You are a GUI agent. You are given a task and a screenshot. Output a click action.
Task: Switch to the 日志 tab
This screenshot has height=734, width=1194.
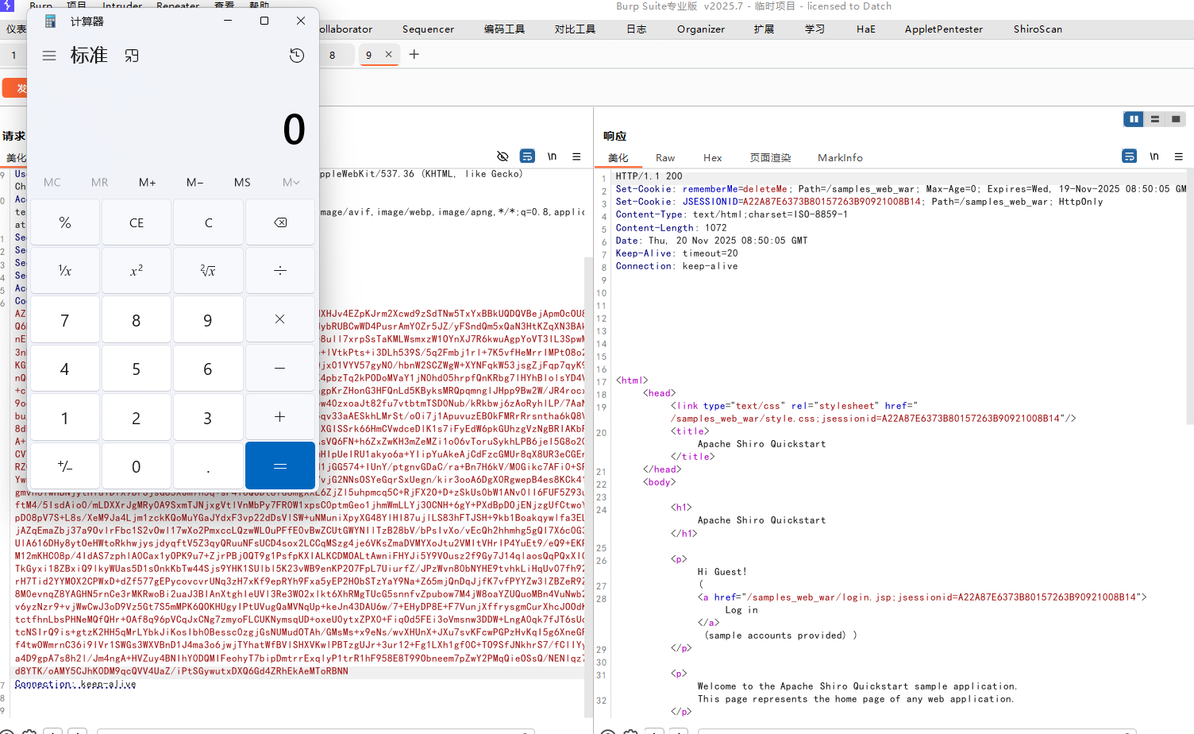pyautogui.click(x=636, y=29)
